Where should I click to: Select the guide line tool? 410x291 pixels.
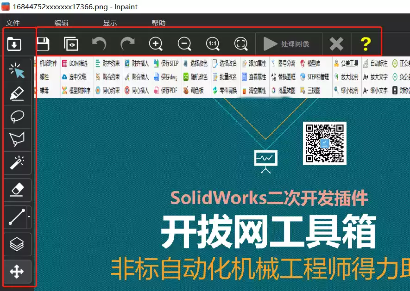tap(15, 217)
